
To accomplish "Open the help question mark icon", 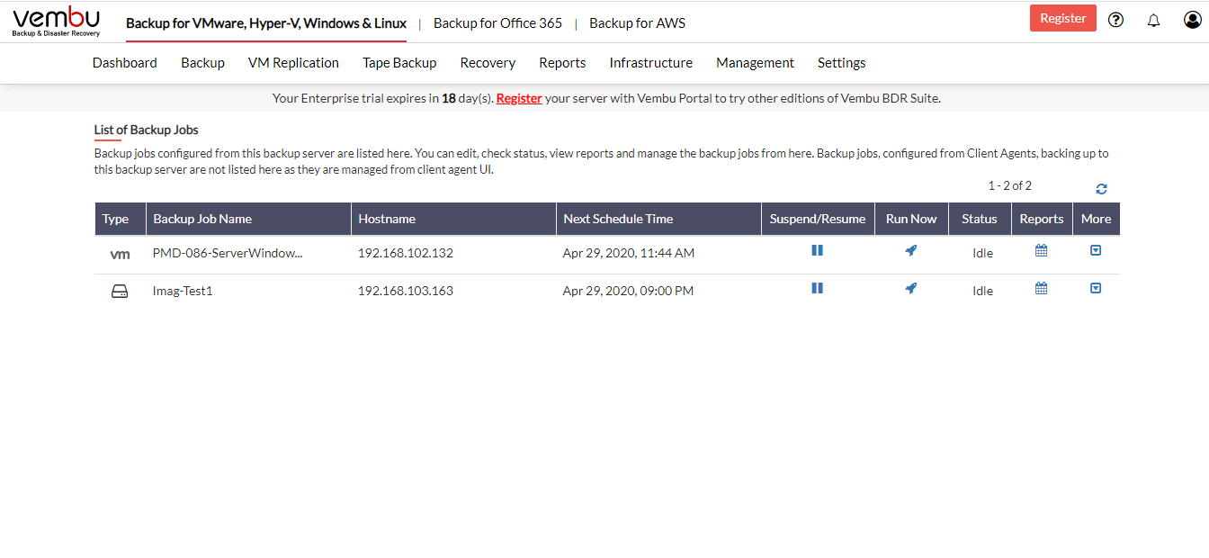I will pos(1116,20).
